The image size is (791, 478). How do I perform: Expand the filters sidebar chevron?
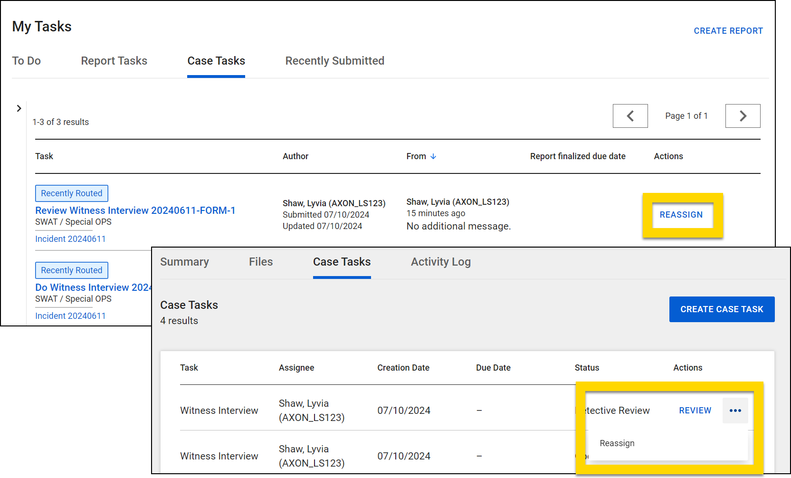point(19,108)
